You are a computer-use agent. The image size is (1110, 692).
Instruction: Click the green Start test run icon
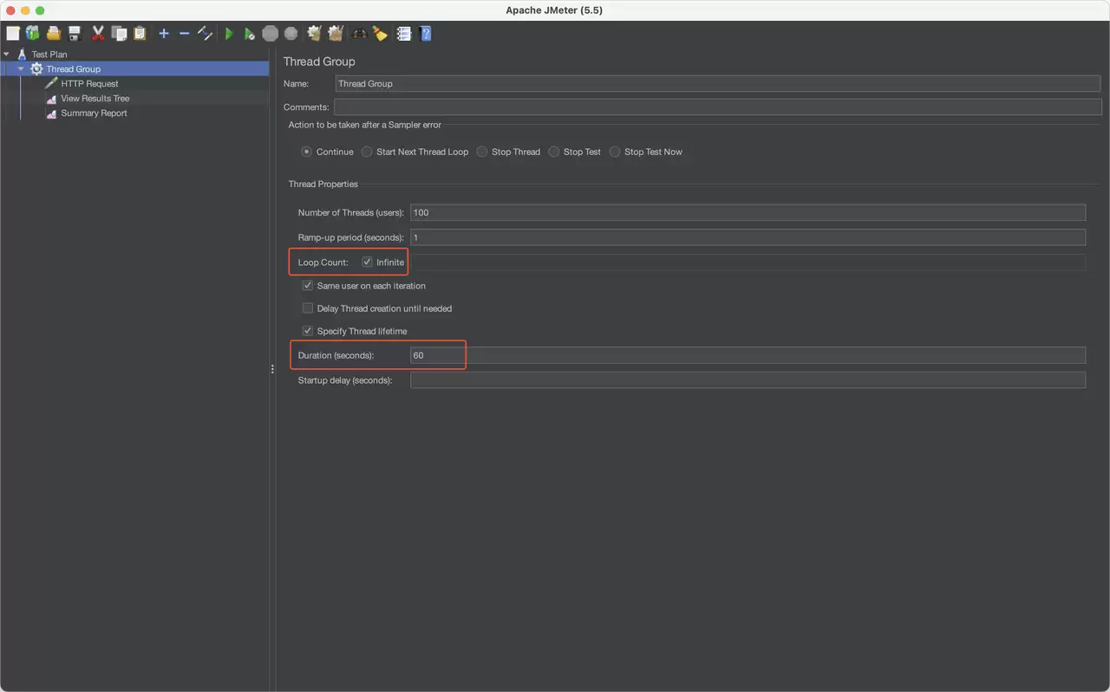(229, 34)
